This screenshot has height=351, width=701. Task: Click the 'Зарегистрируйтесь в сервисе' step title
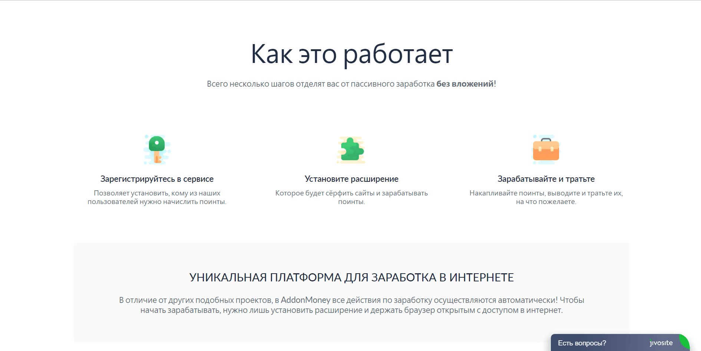coord(156,179)
